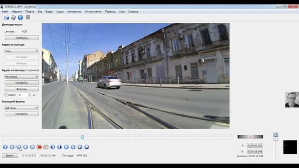Image resolution: width=299 pixels, height=168 pixels.
Task: Click the Тип кадра: I-FRM (00) text
Action: pyautogui.click(x=74, y=155)
